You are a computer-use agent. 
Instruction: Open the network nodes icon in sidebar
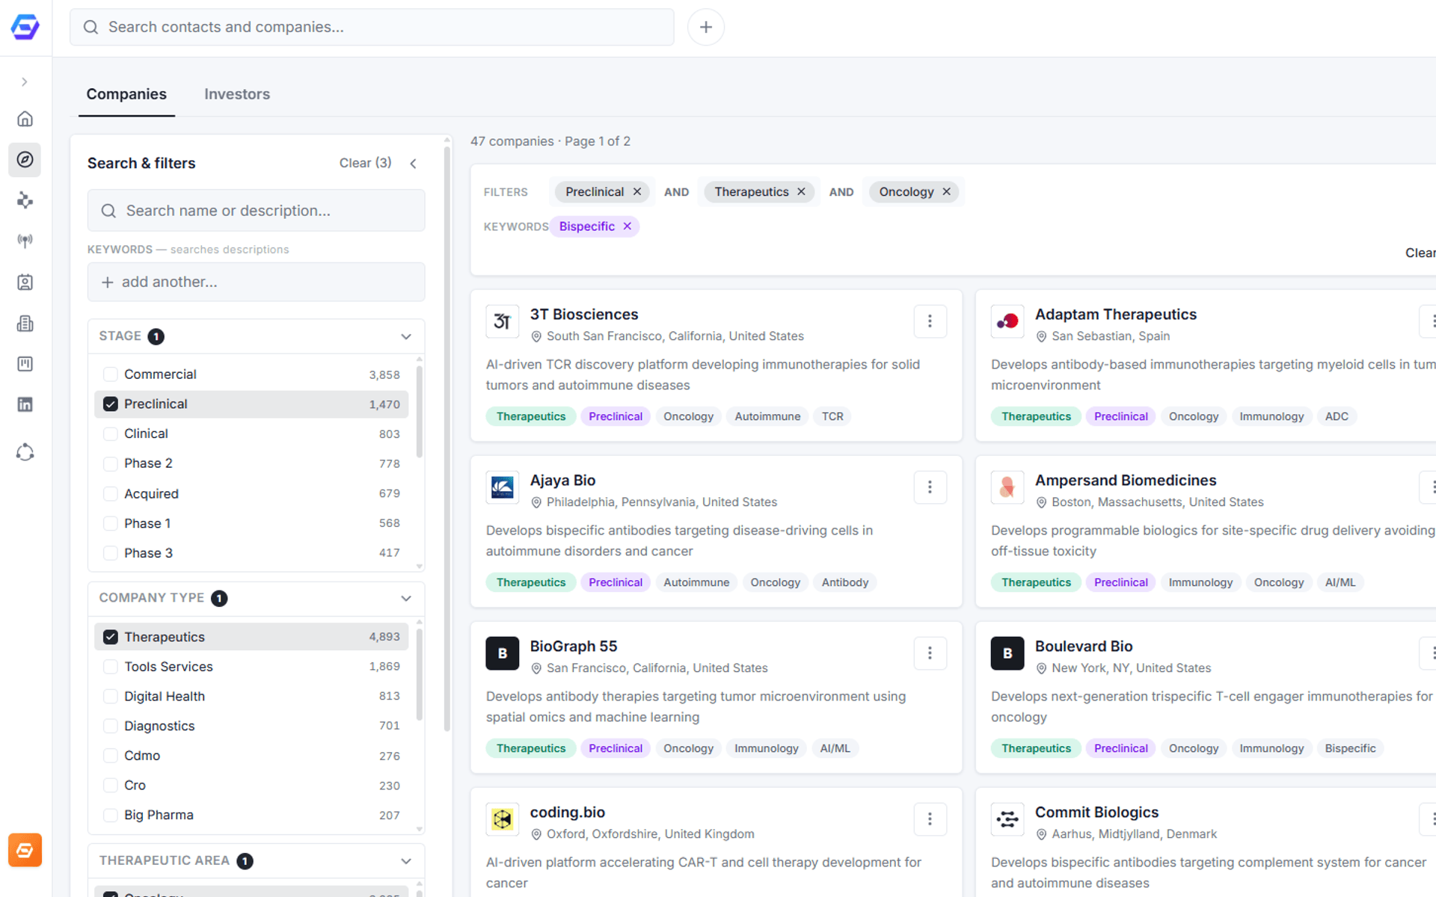coord(25,200)
